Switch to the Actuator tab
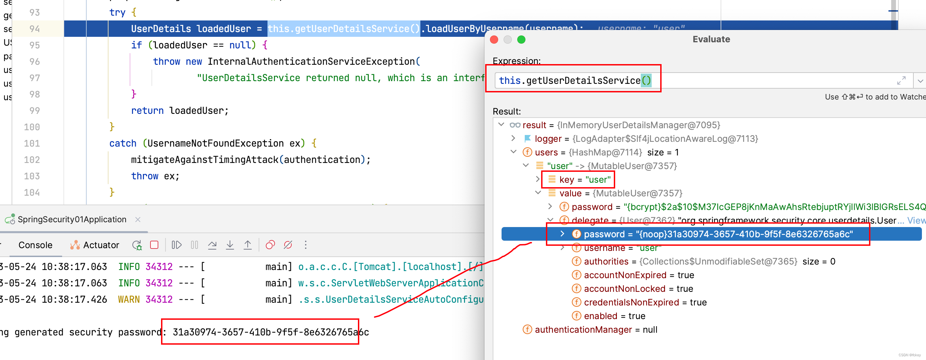The width and height of the screenshot is (926, 360). point(94,245)
